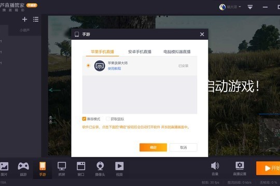
Task: Open the 音量 volume control
Action: [x=215, y=169]
